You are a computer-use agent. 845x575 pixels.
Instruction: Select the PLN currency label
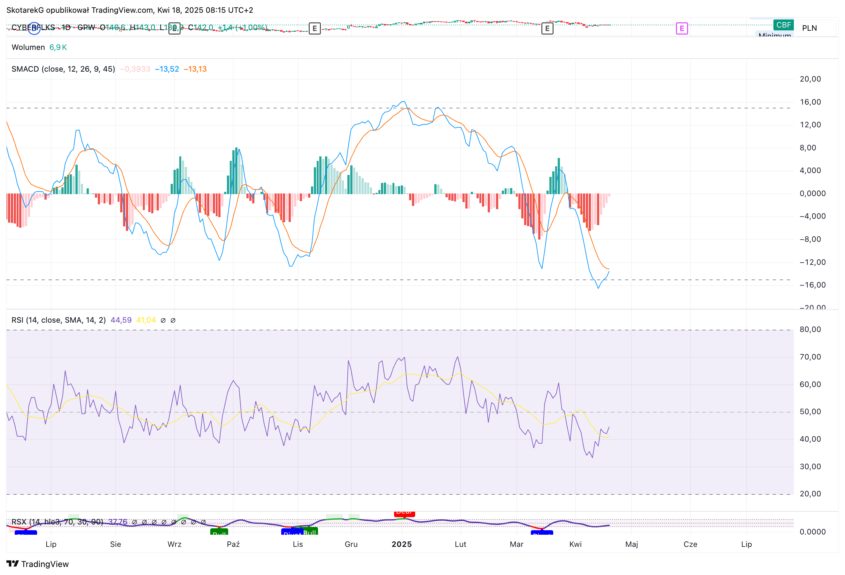(x=810, y=28)
